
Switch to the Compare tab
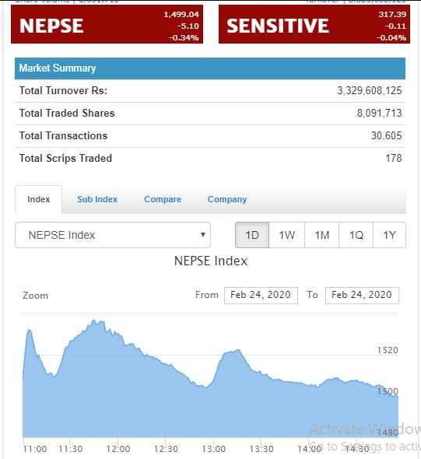[x=163, y=199]
